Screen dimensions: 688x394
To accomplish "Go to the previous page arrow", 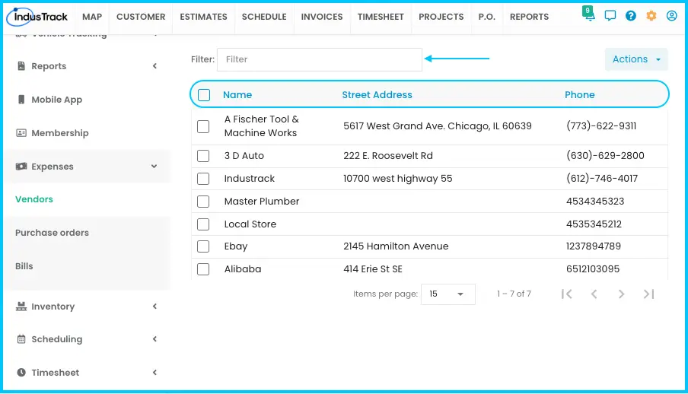I will click(594, 294).
